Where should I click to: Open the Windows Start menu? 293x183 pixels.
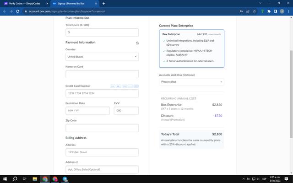tap(5, 179)
